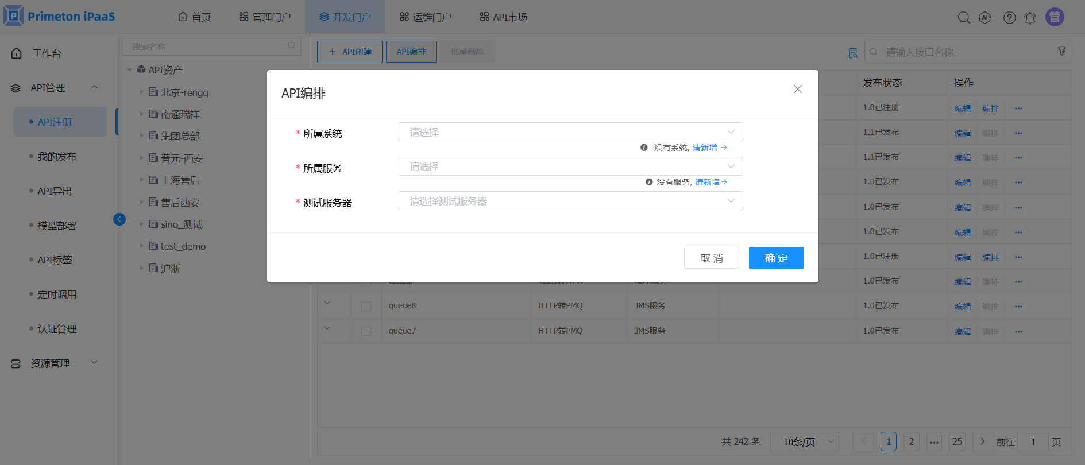Click the 确定 button
This screenshot has width=1085, height=465.
coord(776,258)
